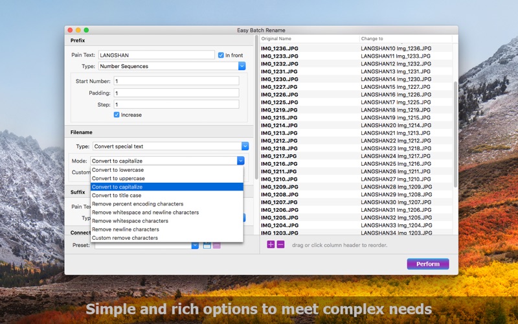Click the pink delete preset icon
The height and width of the screenshot is (324, 518).
tap(217, 246)
